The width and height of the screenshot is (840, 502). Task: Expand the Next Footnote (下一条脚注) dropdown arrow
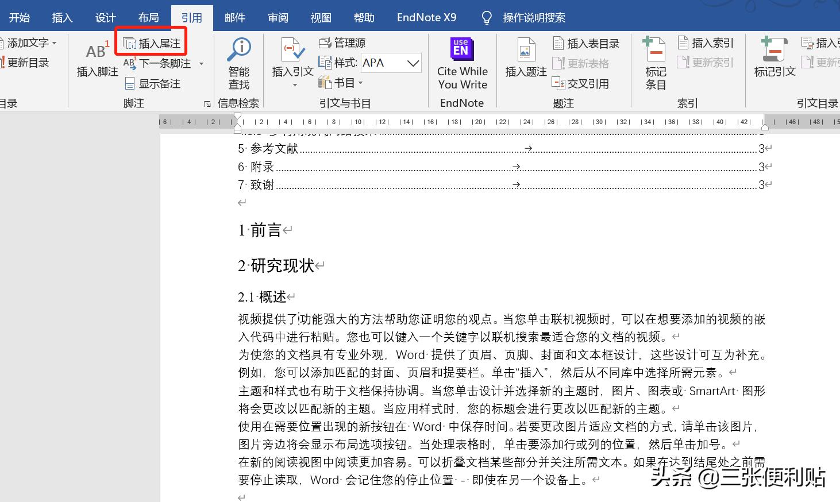pyautogui.click(x=201, y=63)
